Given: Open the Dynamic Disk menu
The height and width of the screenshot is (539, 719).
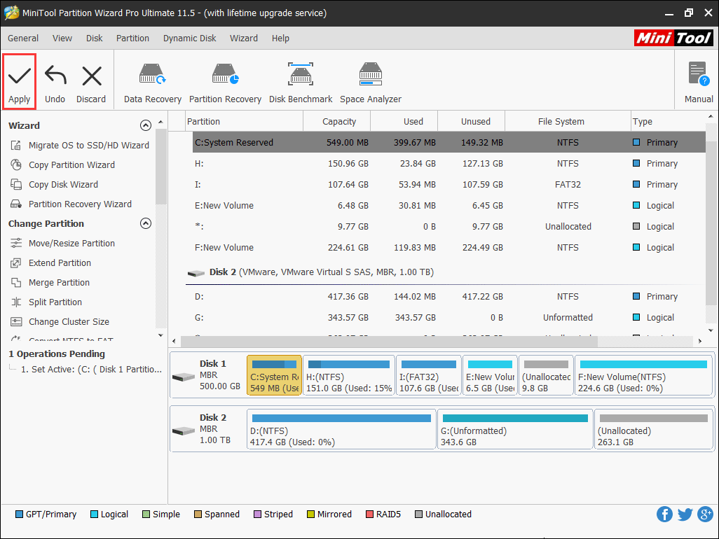Looking at the screenshot, I should pos(189,38).
